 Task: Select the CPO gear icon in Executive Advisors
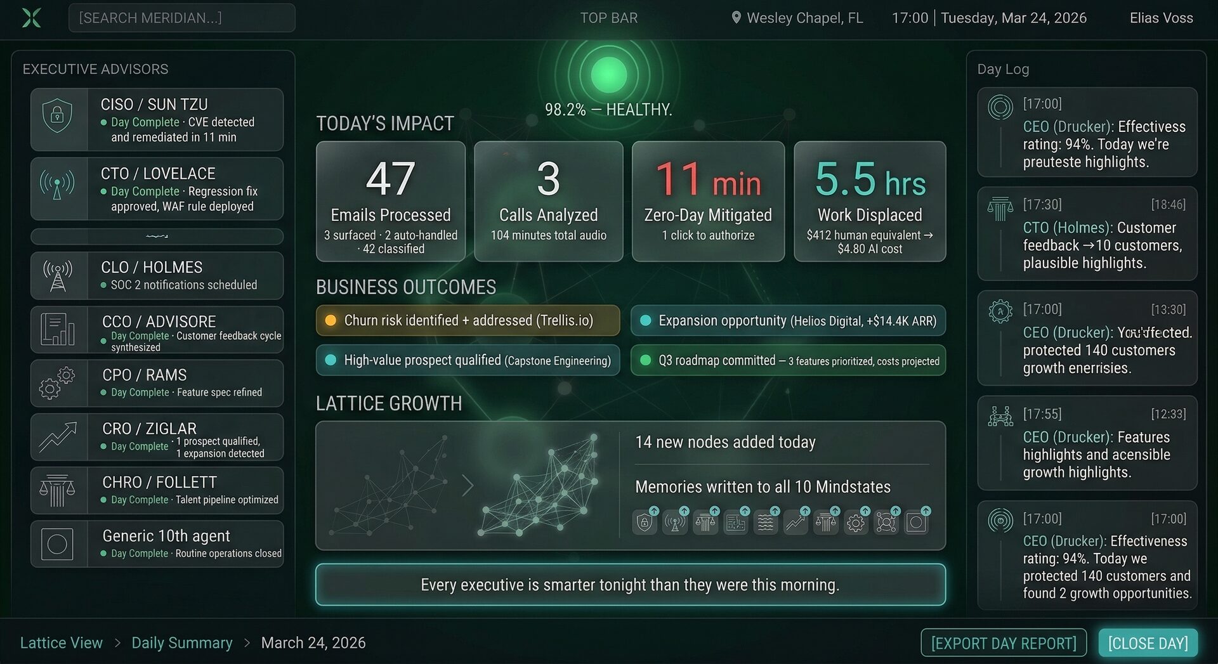pos(58,382)
